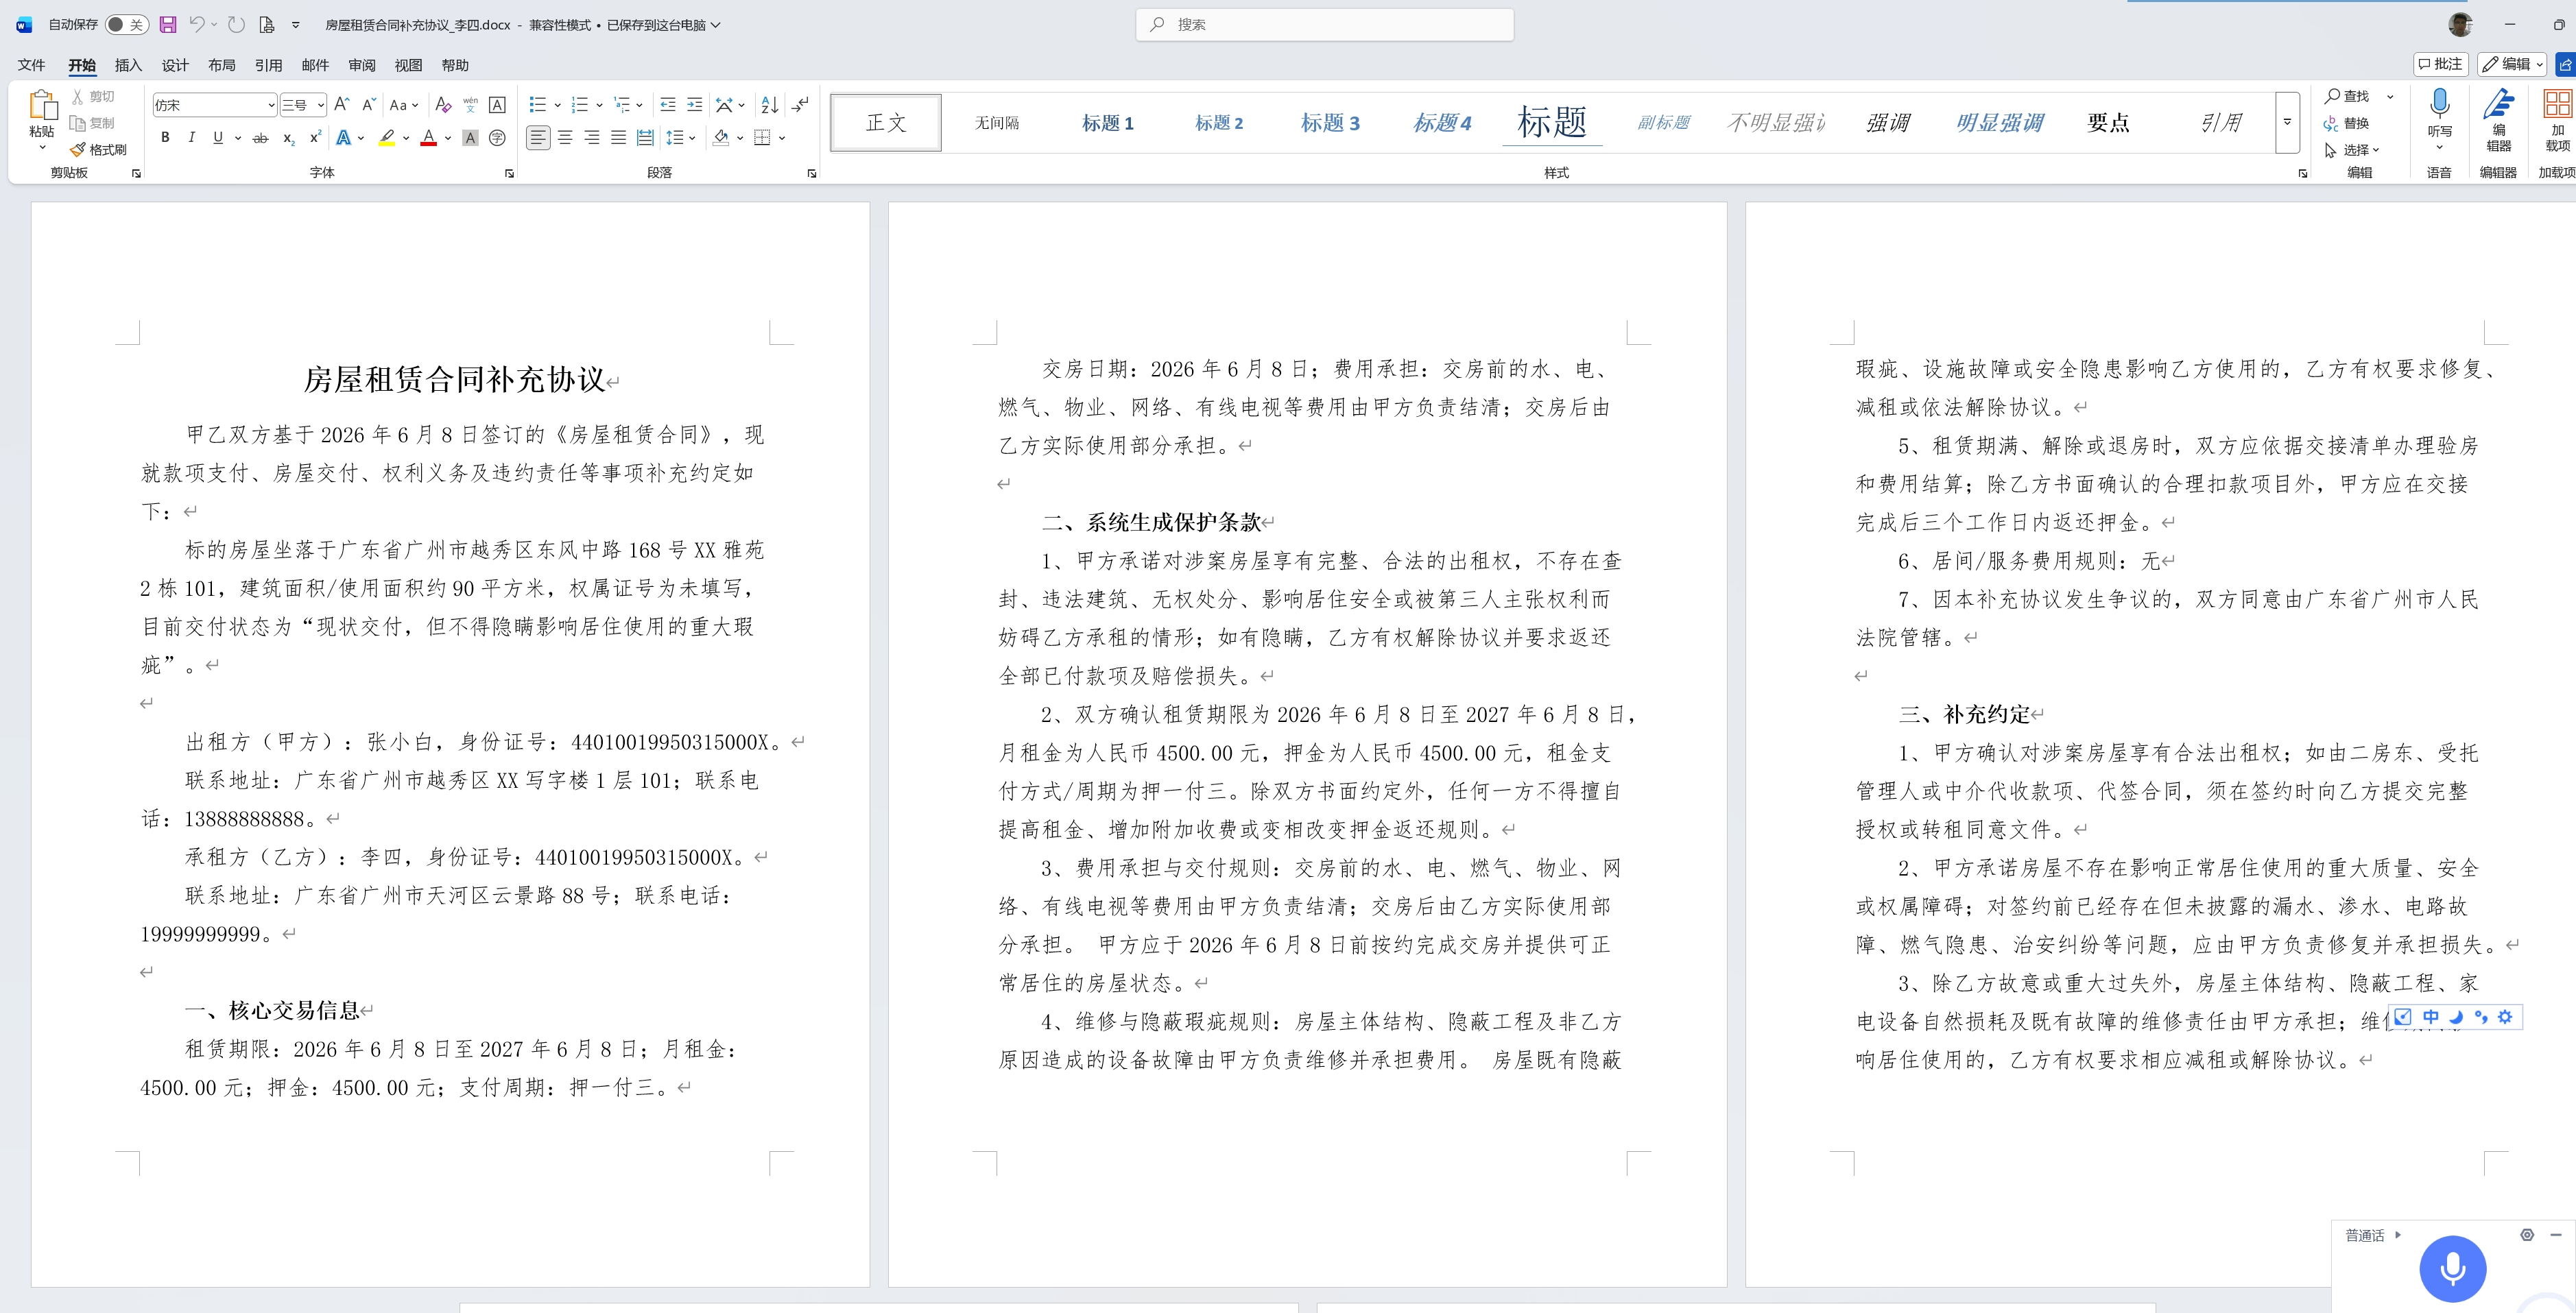
Task: Click the Save icon in the title bar
Action: [168, 24]
